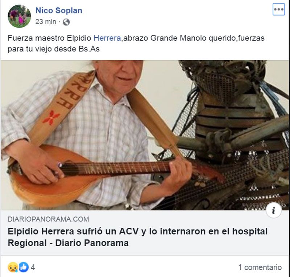Viewport: 290px width, 277px height.
Task: Click Nico Soplan's round profile picture
Action: coord(19,16)
